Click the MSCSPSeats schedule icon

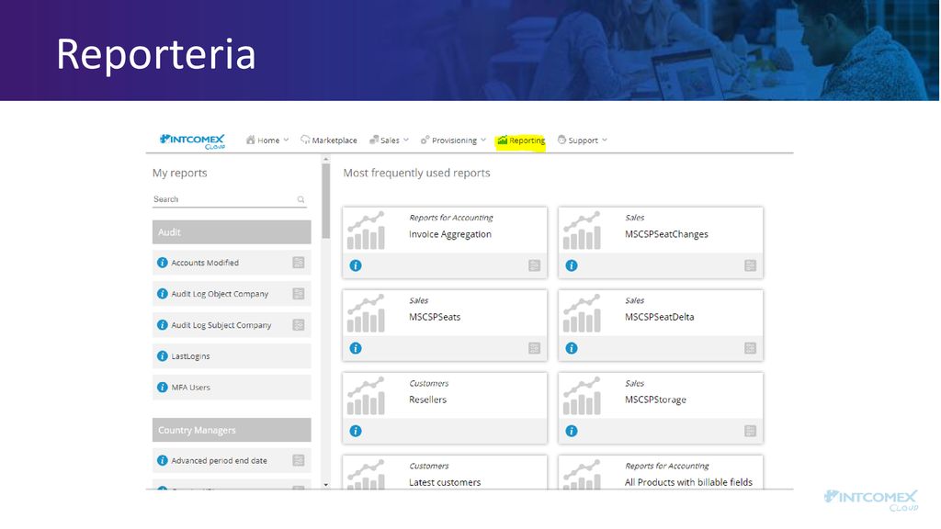pos(534,348)
